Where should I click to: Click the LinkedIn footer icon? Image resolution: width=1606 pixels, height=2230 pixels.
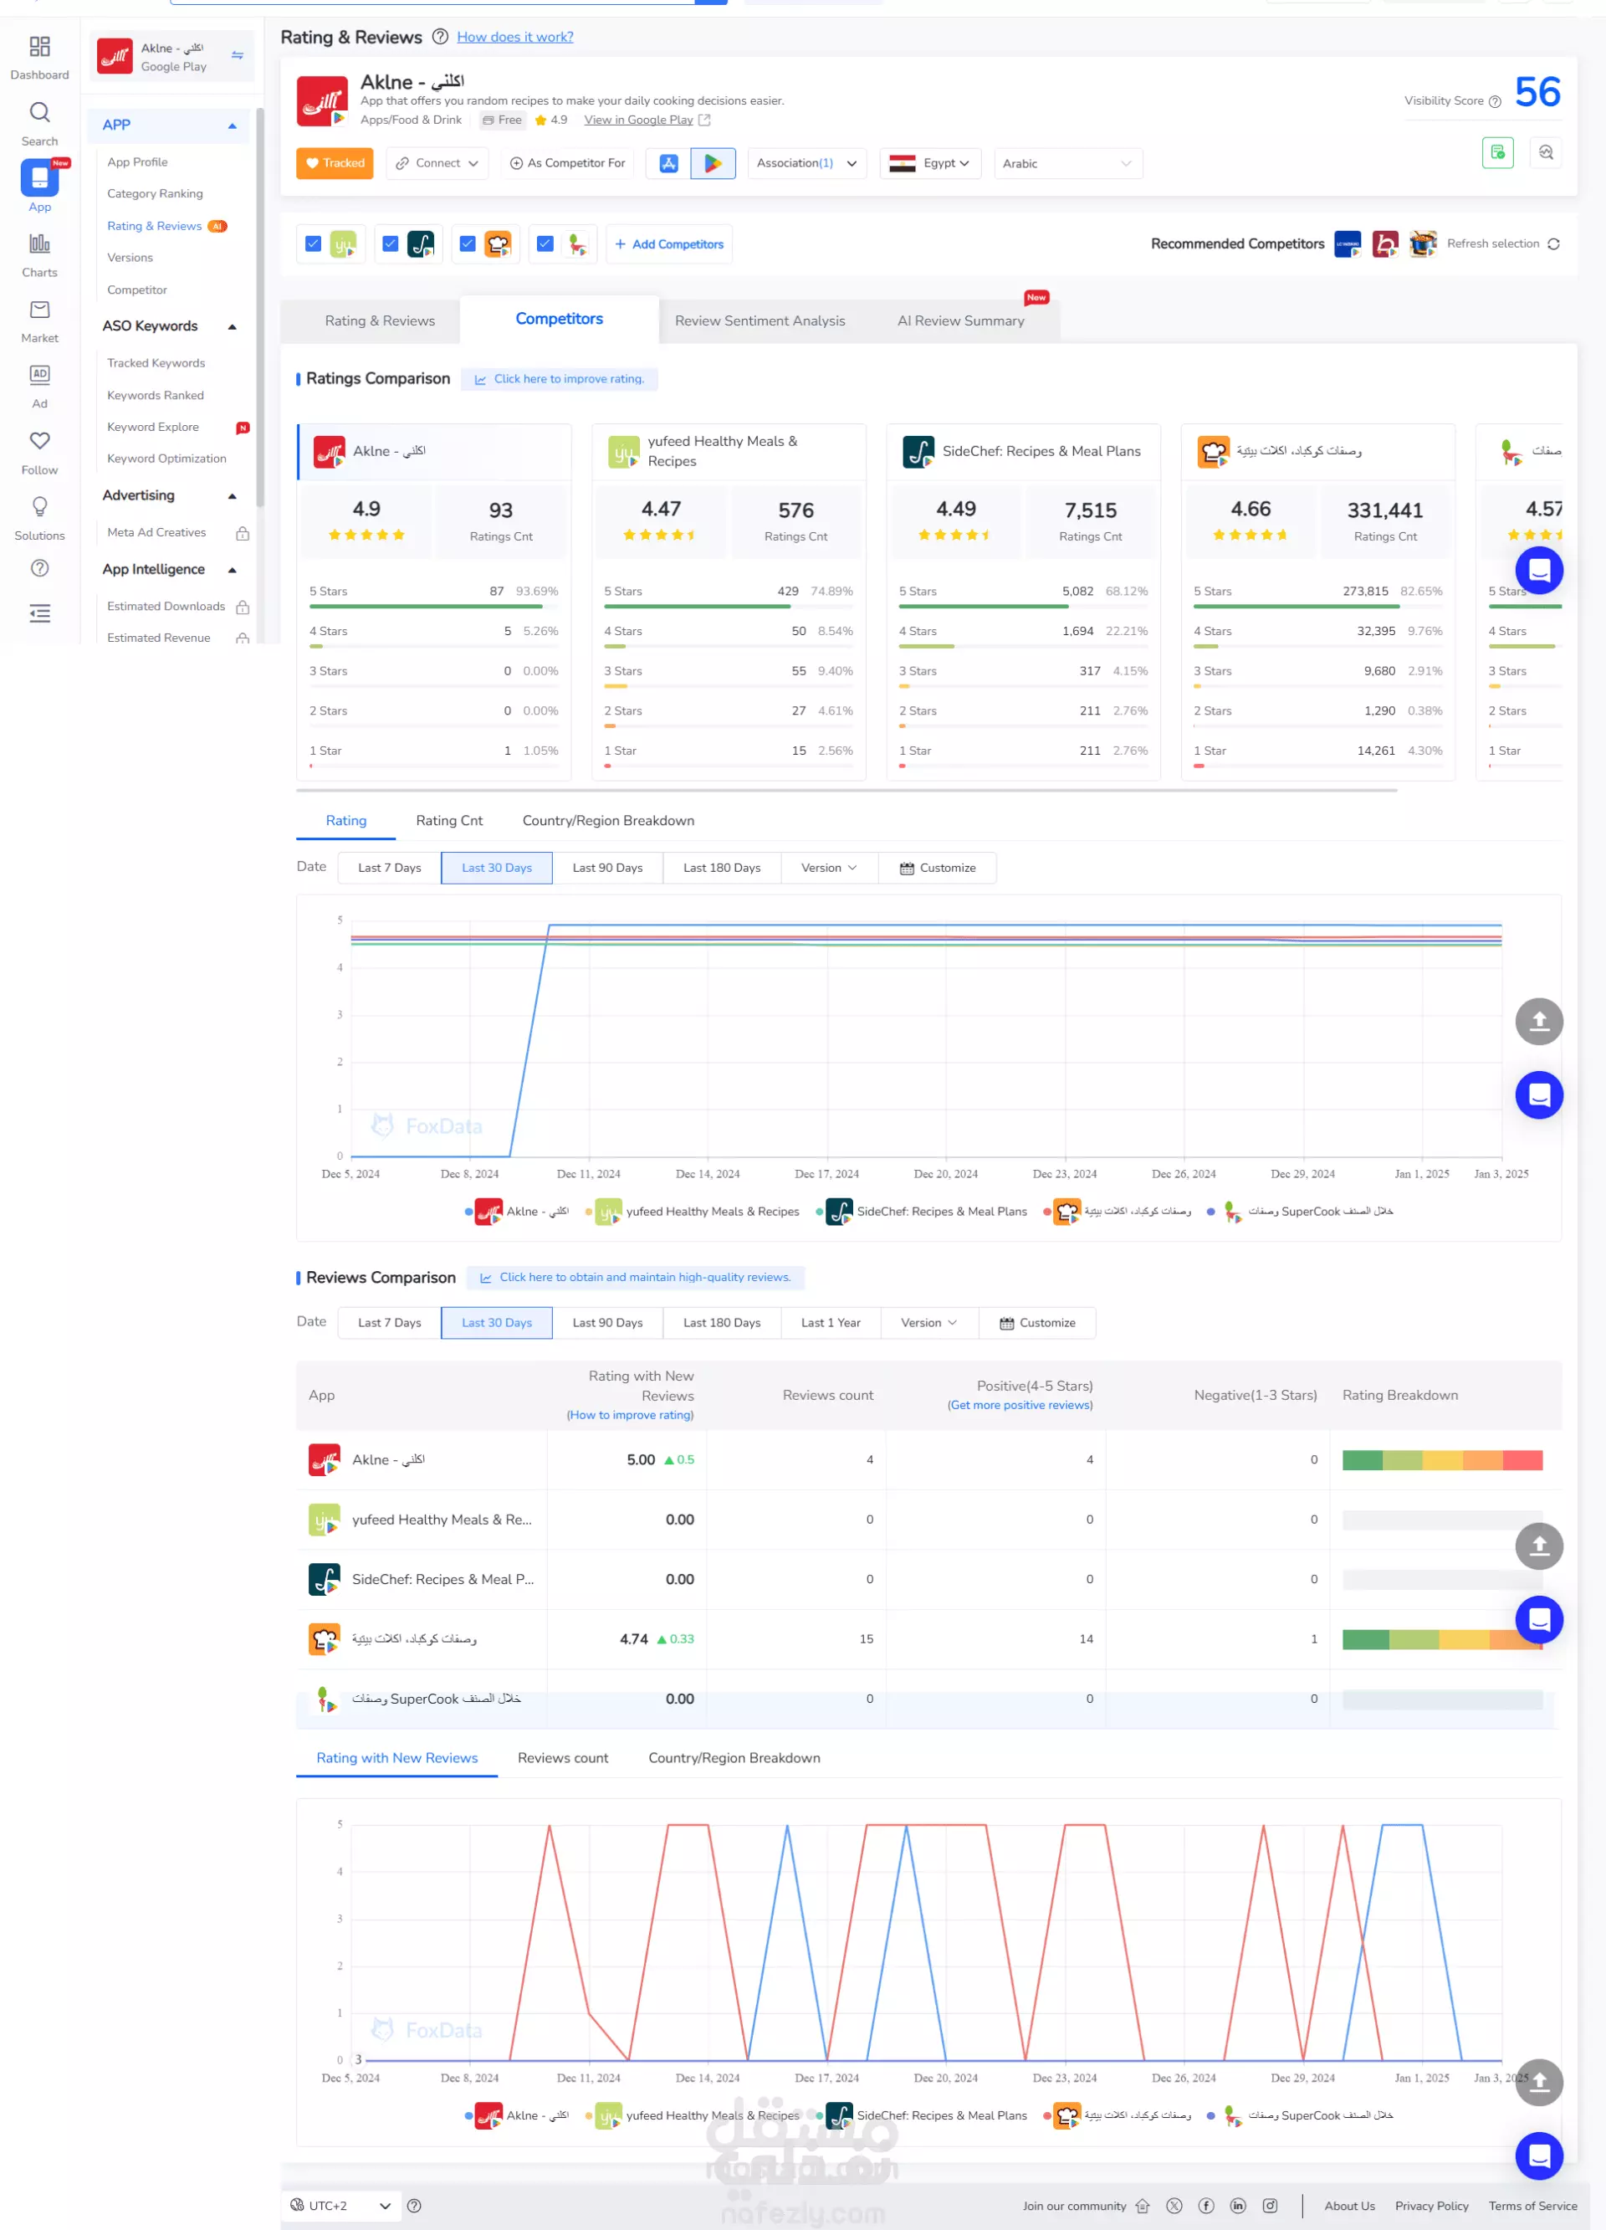pyautogui.click(x=1237, y=2206)
